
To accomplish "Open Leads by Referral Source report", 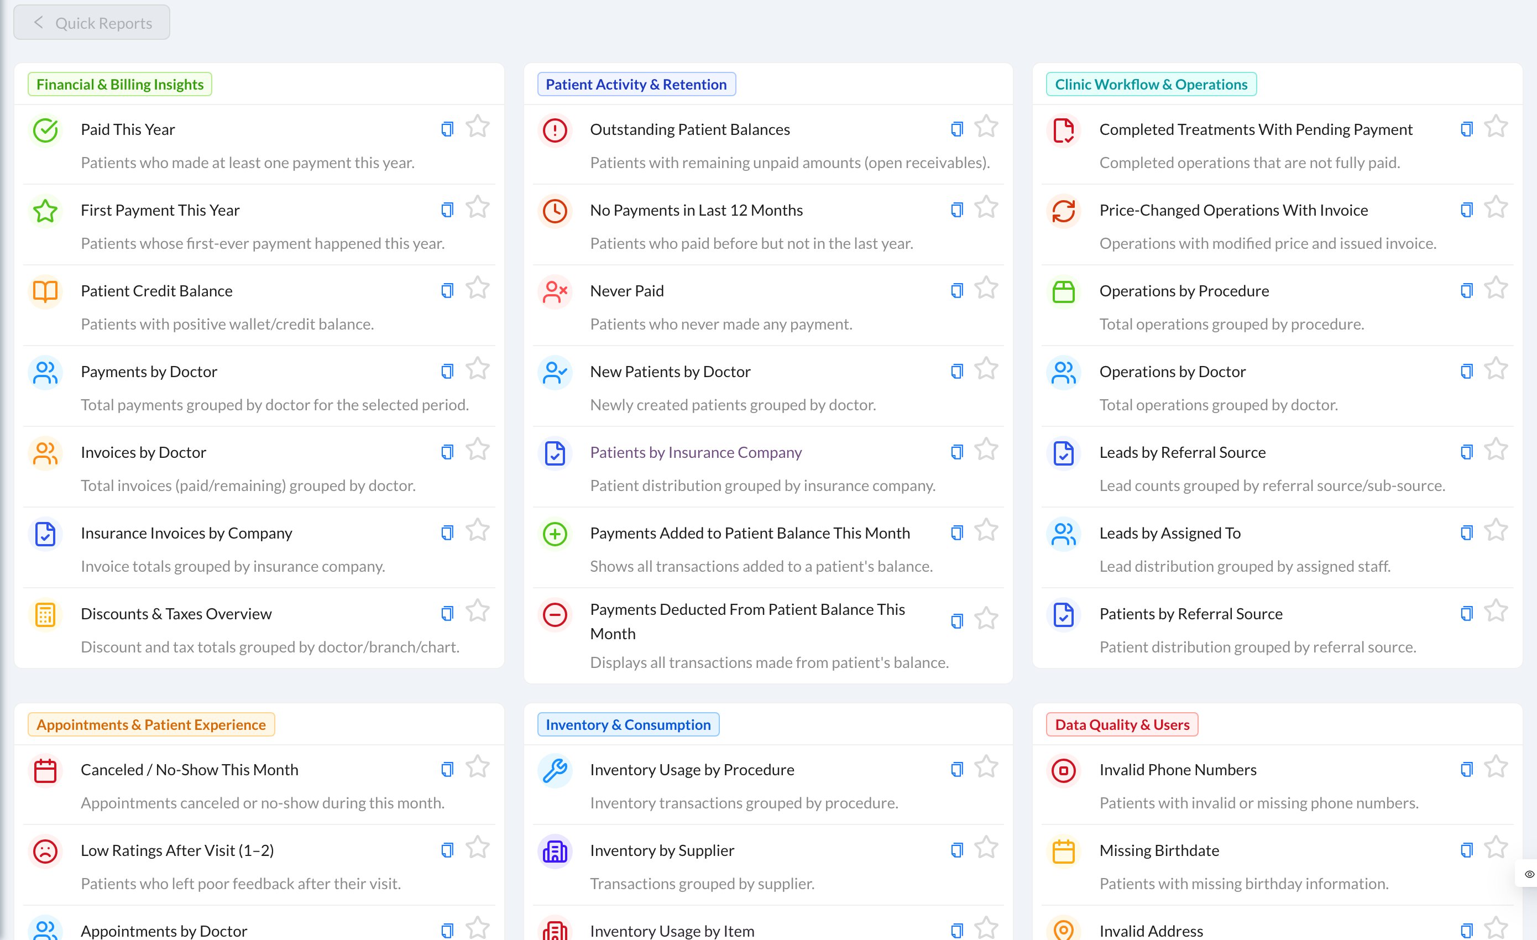I will 1183,452.
